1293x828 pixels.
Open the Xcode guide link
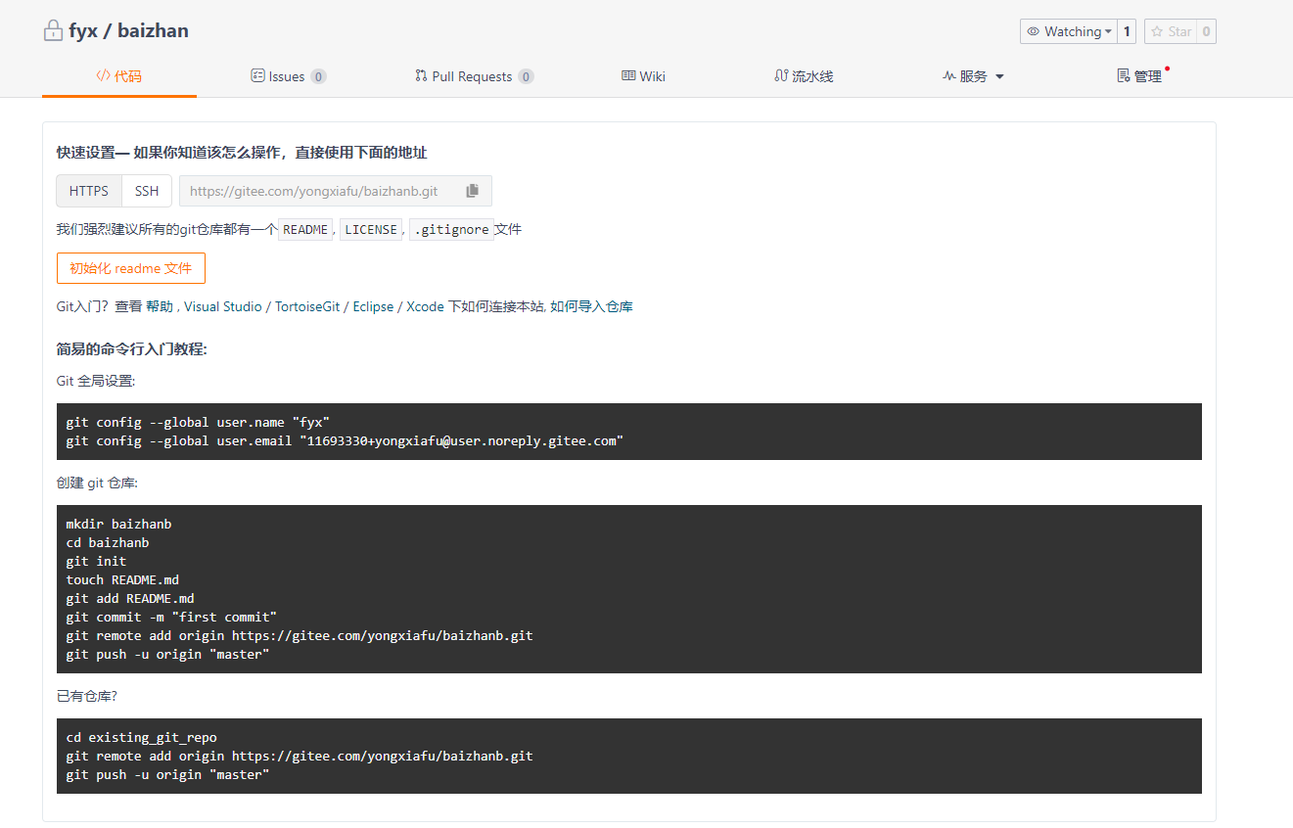pyautogui.click(x=425, y=306)
